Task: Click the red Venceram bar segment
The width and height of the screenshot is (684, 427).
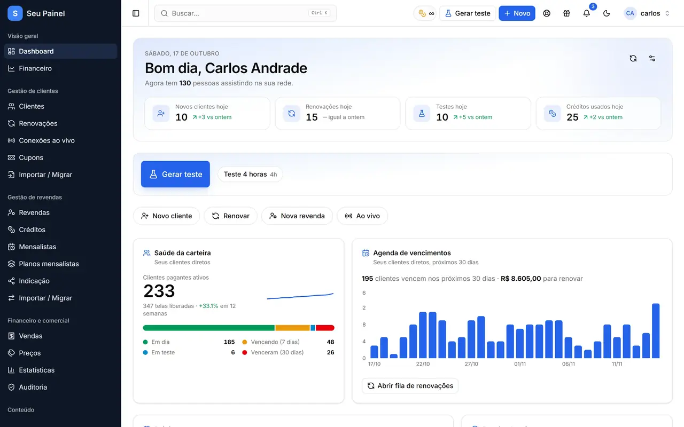Action: coord(325,328)
